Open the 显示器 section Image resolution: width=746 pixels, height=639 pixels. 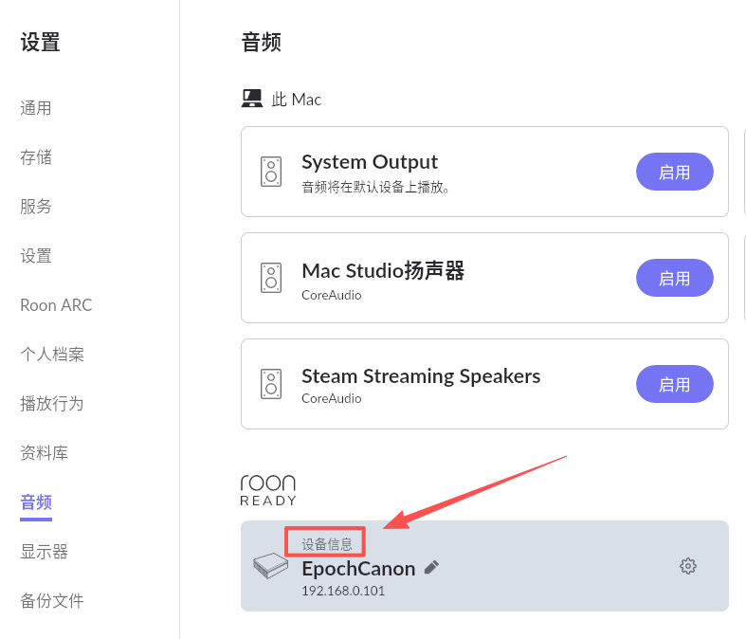click(44, 552)
